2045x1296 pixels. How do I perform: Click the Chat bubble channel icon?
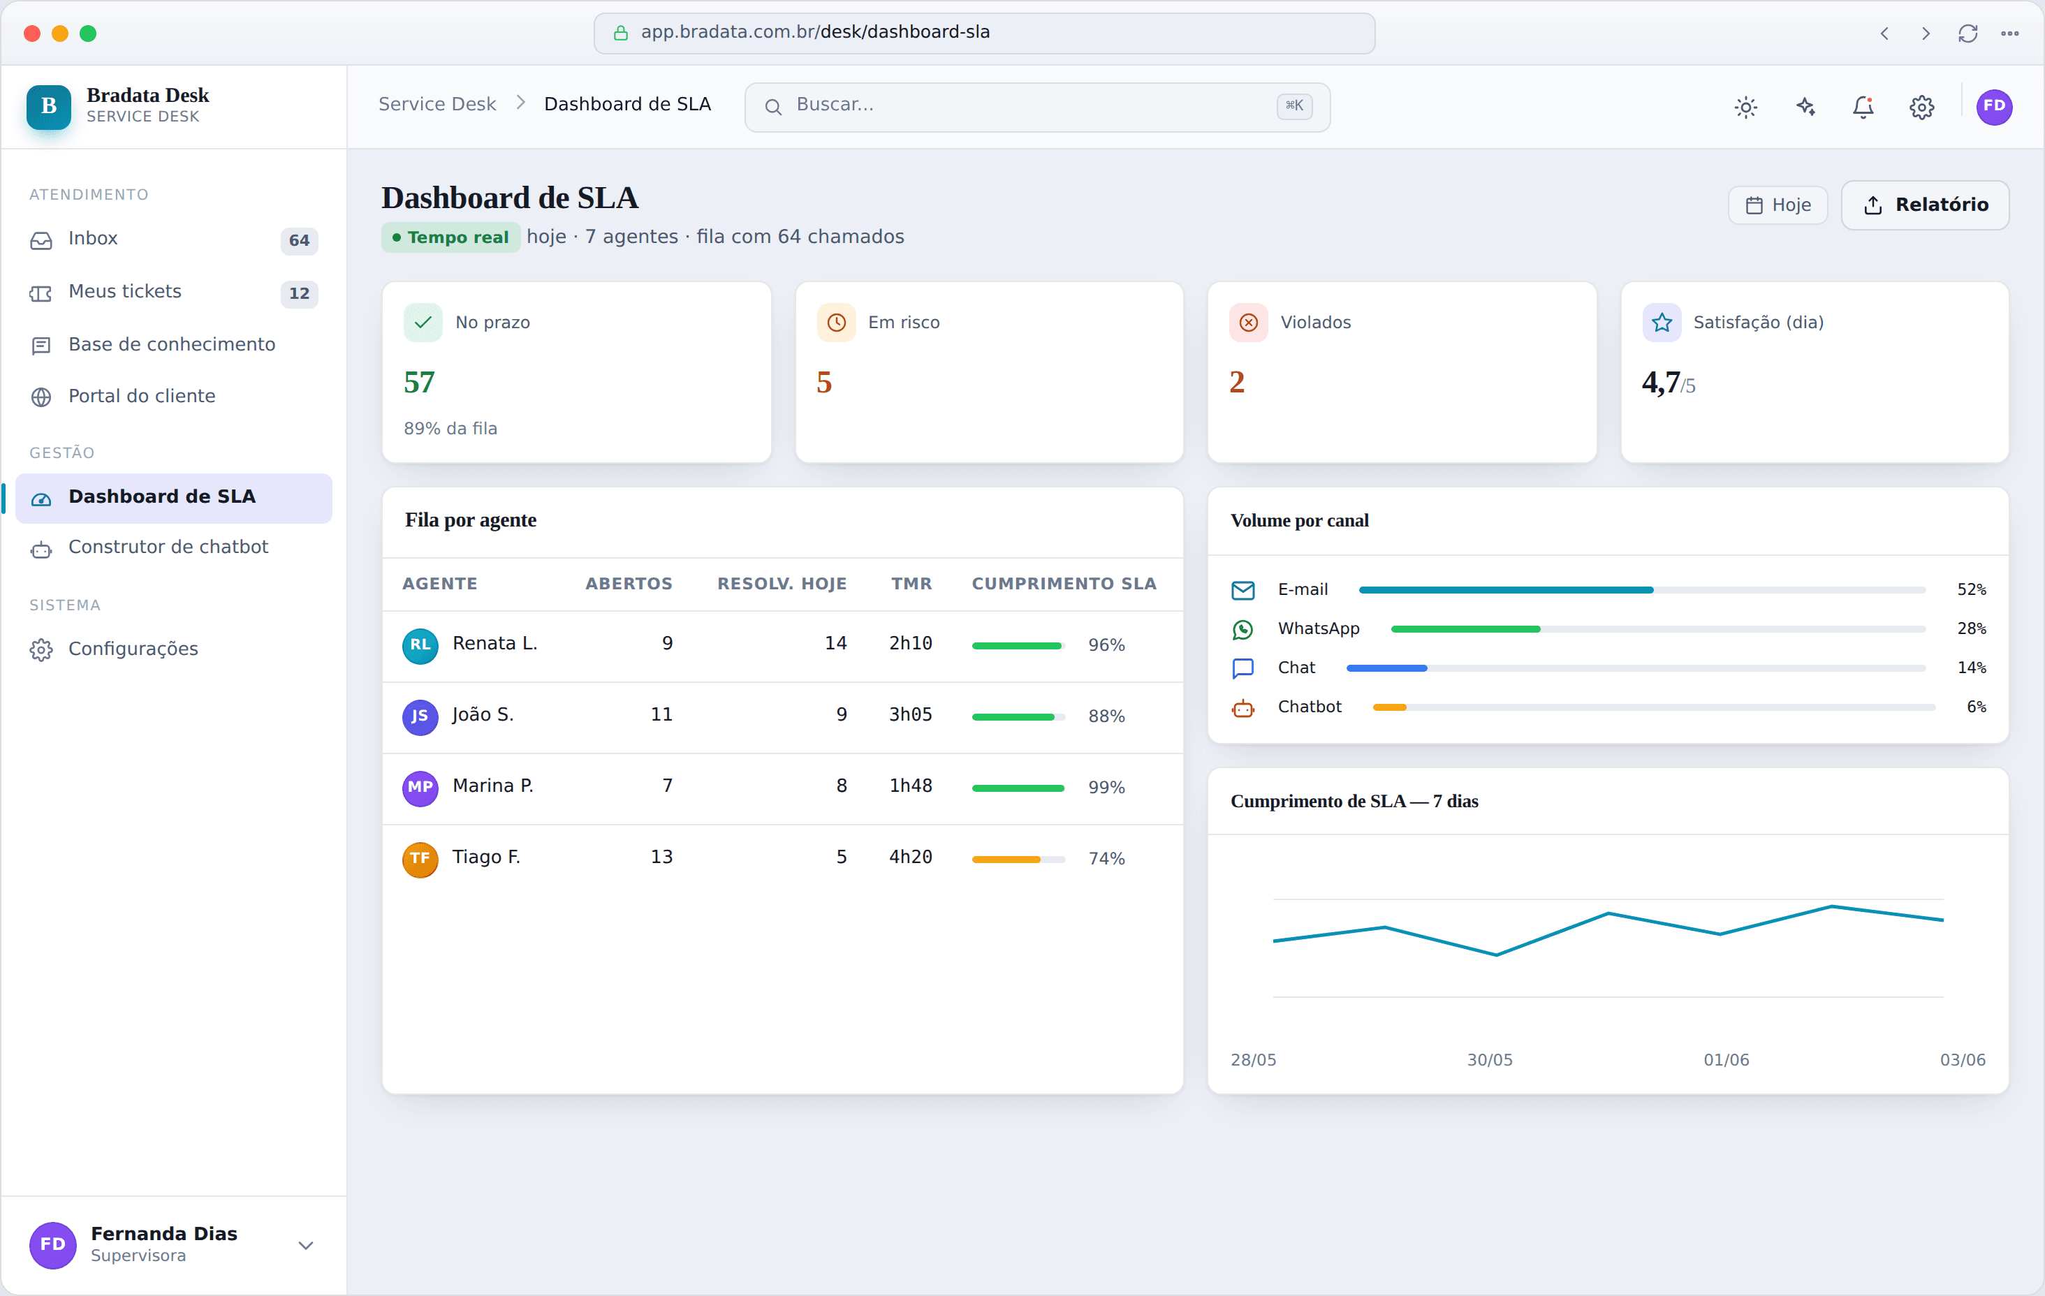[x=1243, y=668]
